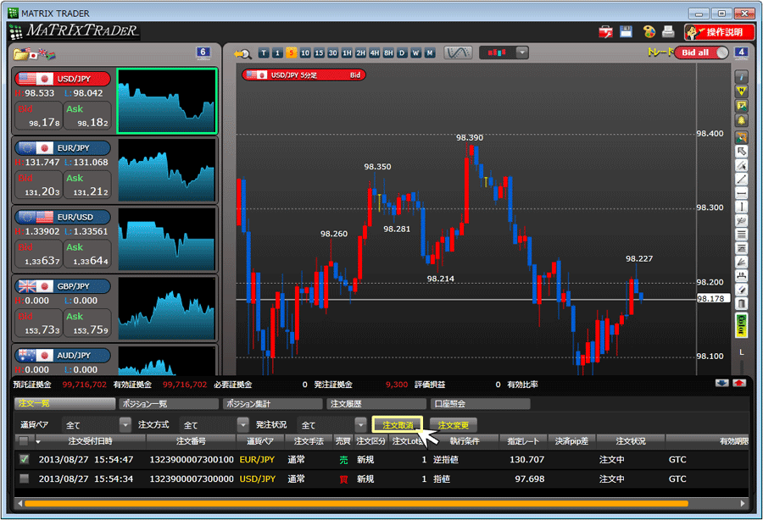Toggle the select-all checkbox in table header
Screen dimensions: 763x520
coord(24,440)
